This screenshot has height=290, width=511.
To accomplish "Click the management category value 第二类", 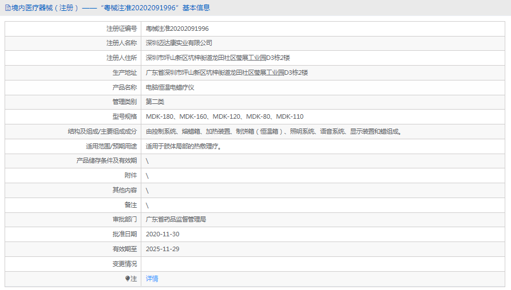I will pyautogui.click(x=155, y=102).
